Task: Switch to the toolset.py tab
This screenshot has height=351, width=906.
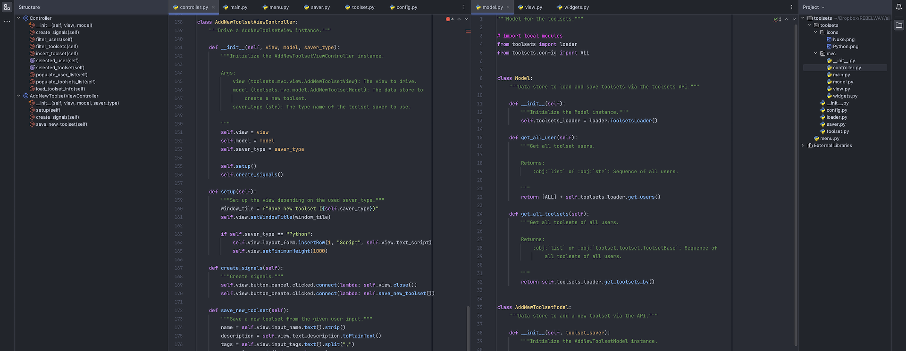Action: (x=360, y=7)
